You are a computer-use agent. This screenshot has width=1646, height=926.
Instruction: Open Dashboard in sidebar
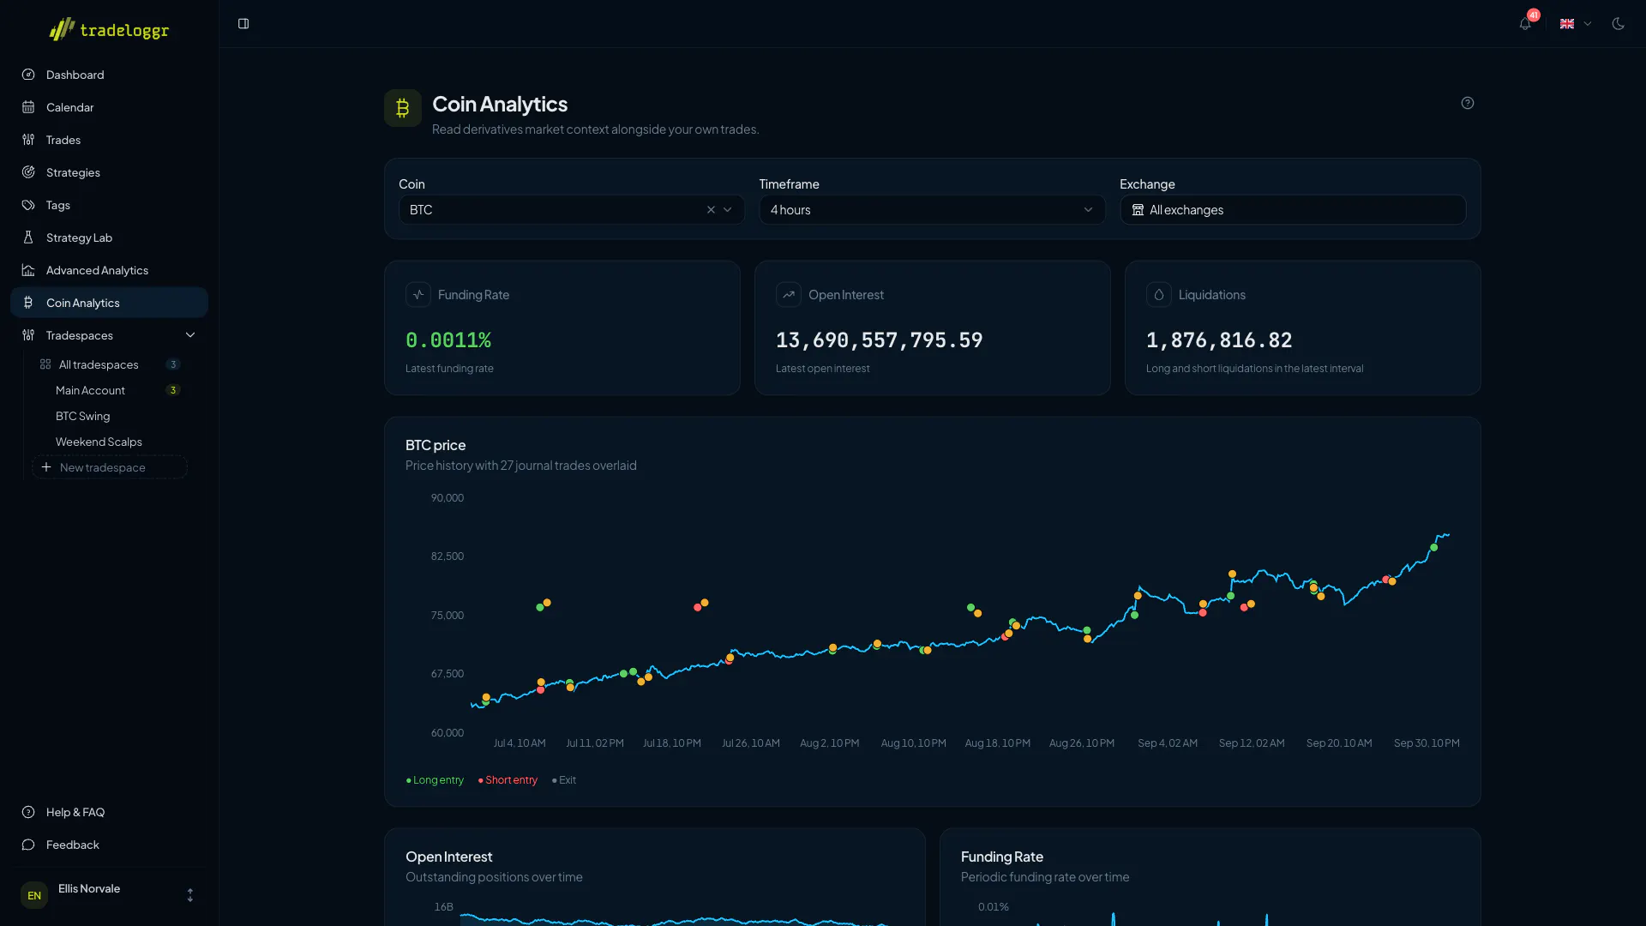point(109,75)
